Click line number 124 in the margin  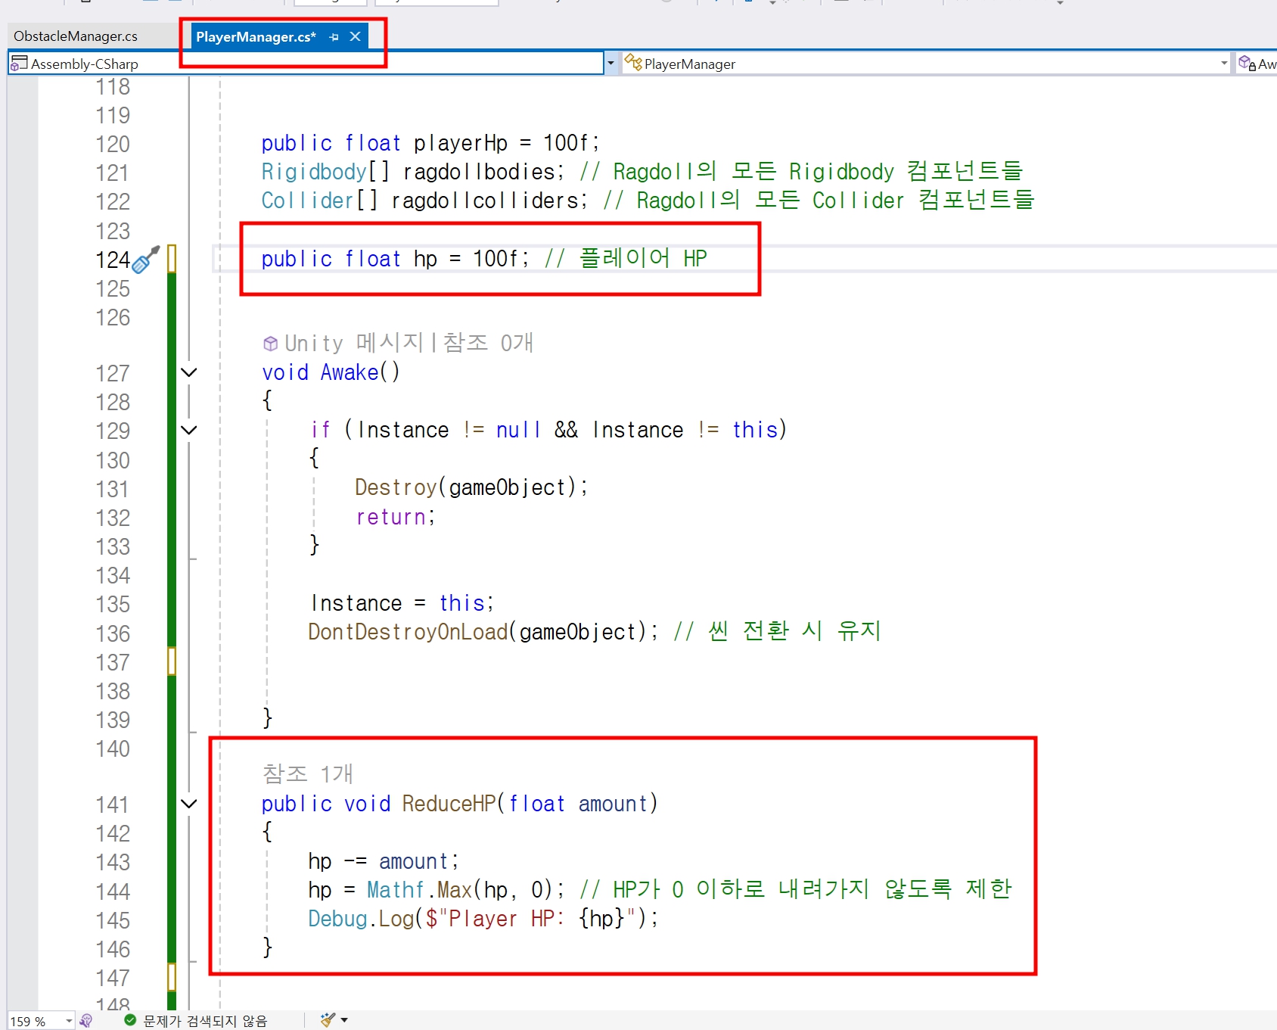(x=113, y=260)
